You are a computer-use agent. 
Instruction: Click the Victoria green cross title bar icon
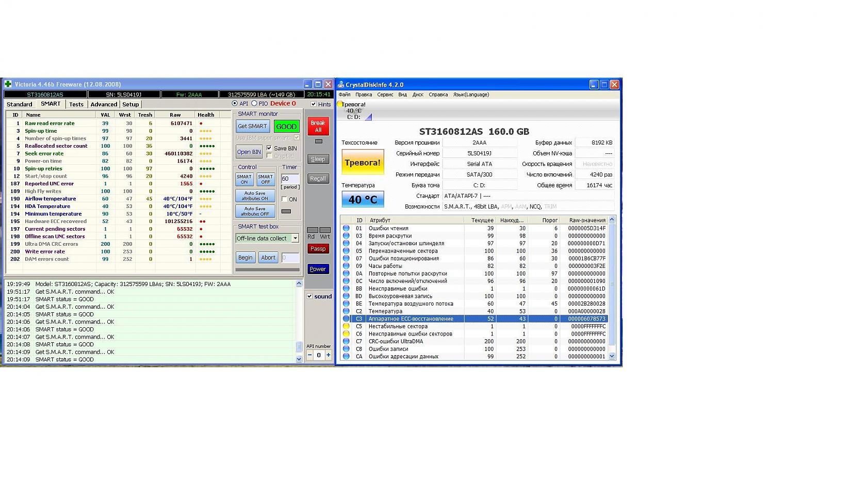tap(8, 84)
